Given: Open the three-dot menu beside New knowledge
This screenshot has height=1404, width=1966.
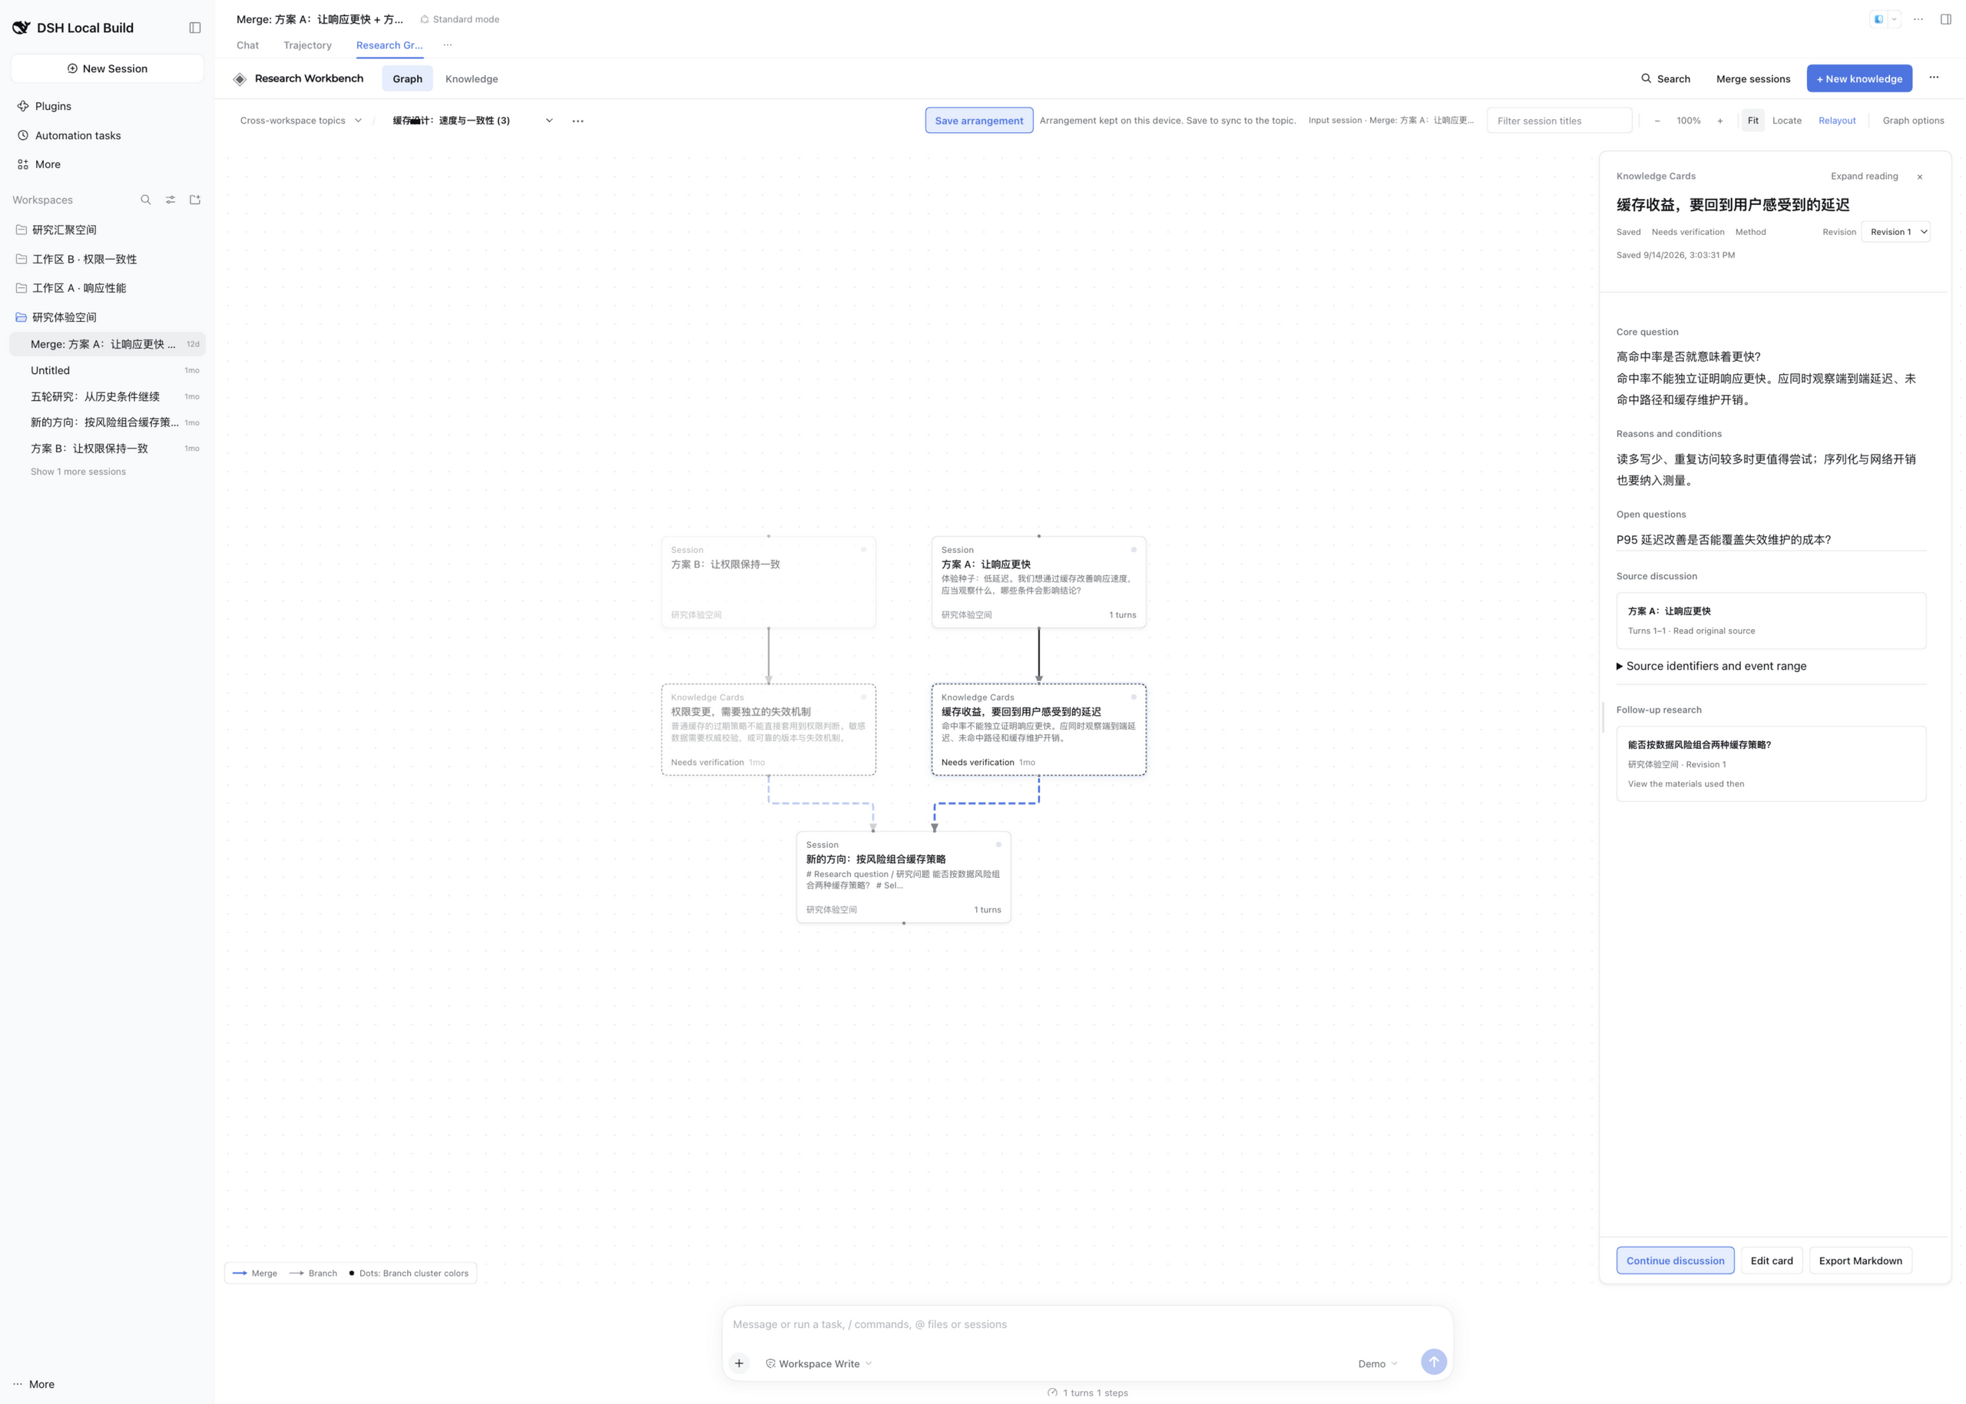Looking at the screenshot, I should [1934, 78].
